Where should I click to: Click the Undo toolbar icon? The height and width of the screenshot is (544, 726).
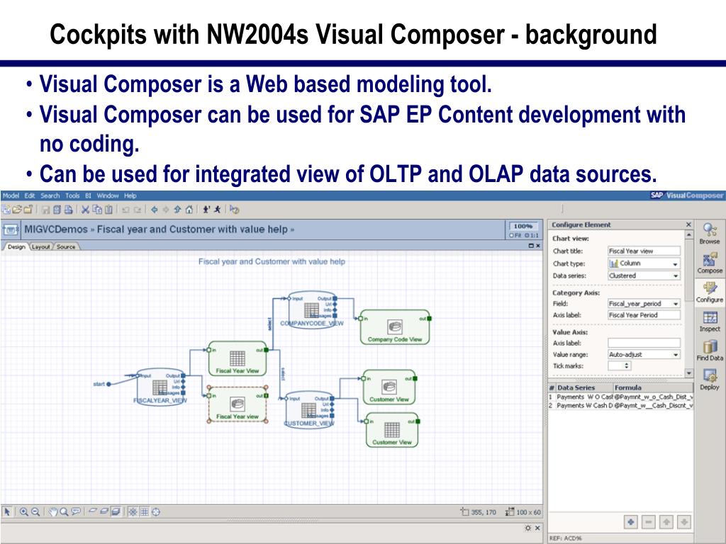click(x=125, y=210)
